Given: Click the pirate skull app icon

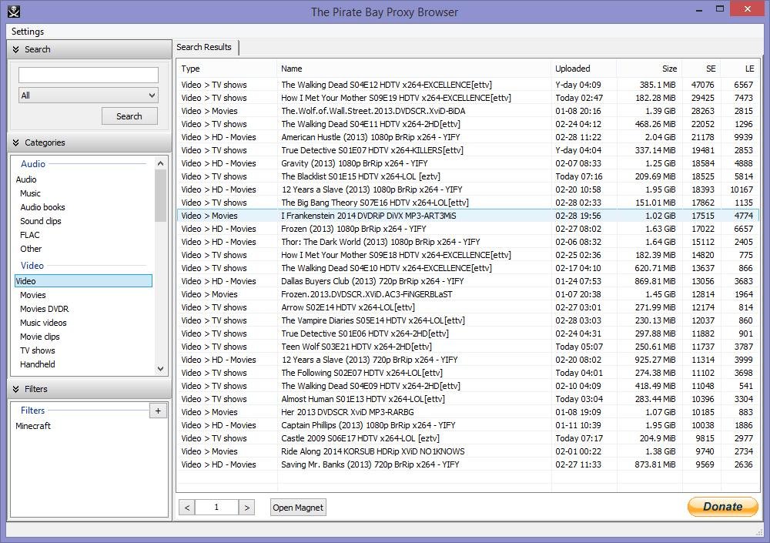Looking at the screenshot, I should pos(13,12).
